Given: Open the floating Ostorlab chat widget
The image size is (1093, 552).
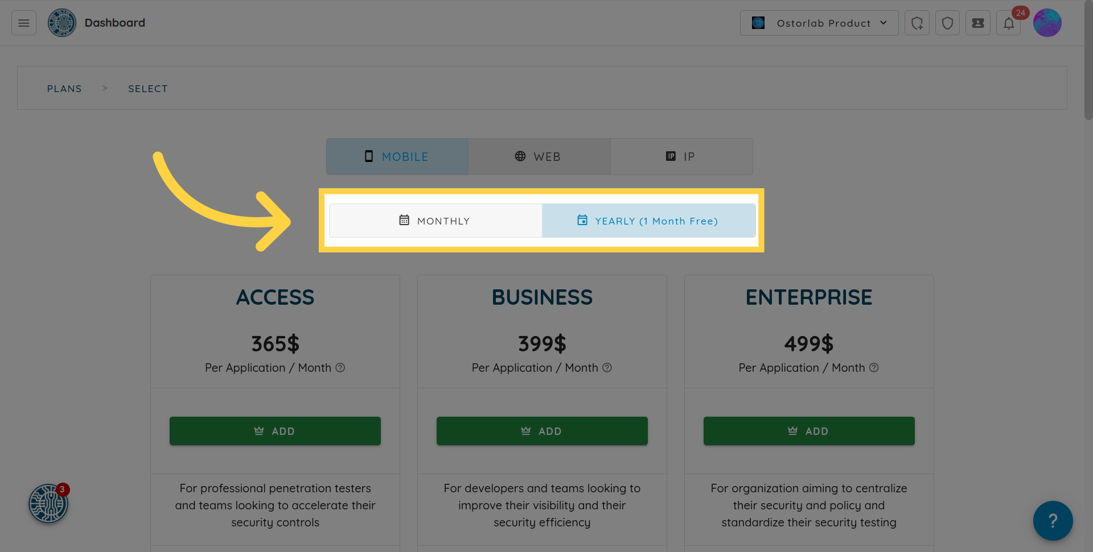Looking at the screenshot, I should coord(48,503).
